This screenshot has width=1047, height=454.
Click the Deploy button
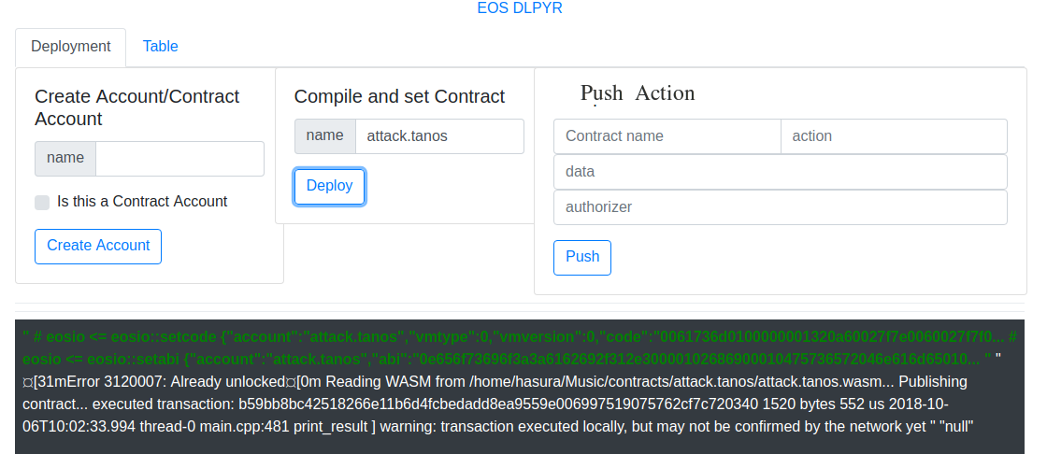(x=329, y=186)
